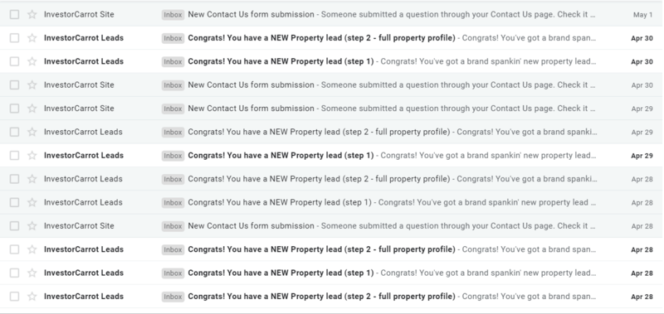Star the last Apr 28 step 2 email
The image size is (664, 314).
coord(32,297)
